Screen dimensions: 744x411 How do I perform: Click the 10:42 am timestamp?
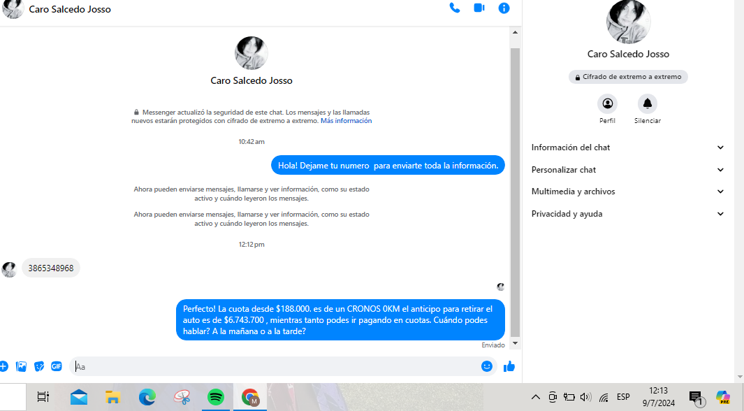pyautogui.click(x=251, y=141)
